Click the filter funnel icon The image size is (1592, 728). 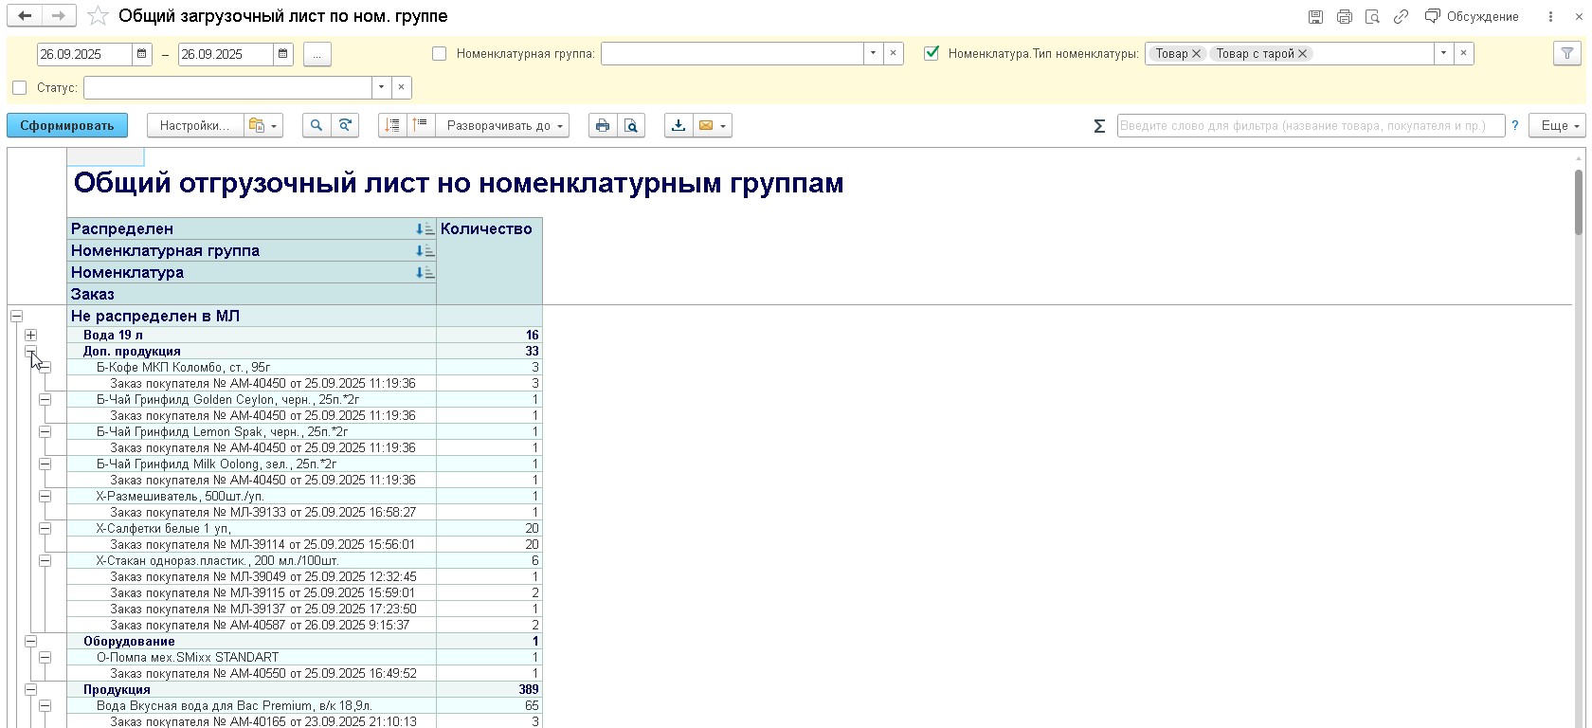[x=1567, y=54]
